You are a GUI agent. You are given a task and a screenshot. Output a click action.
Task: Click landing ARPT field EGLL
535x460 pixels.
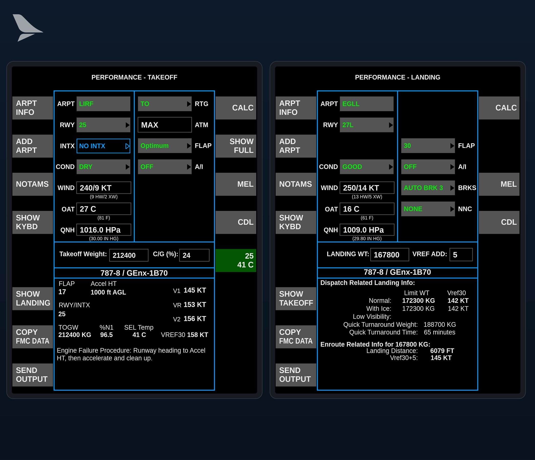(367, 104)
